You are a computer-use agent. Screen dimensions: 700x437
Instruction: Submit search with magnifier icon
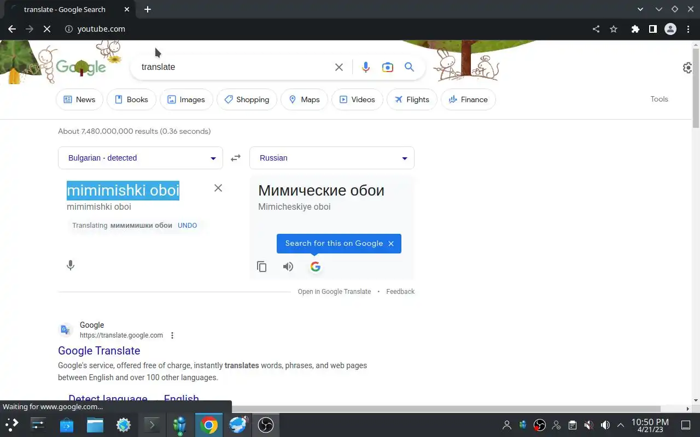[x=409, y=67]
